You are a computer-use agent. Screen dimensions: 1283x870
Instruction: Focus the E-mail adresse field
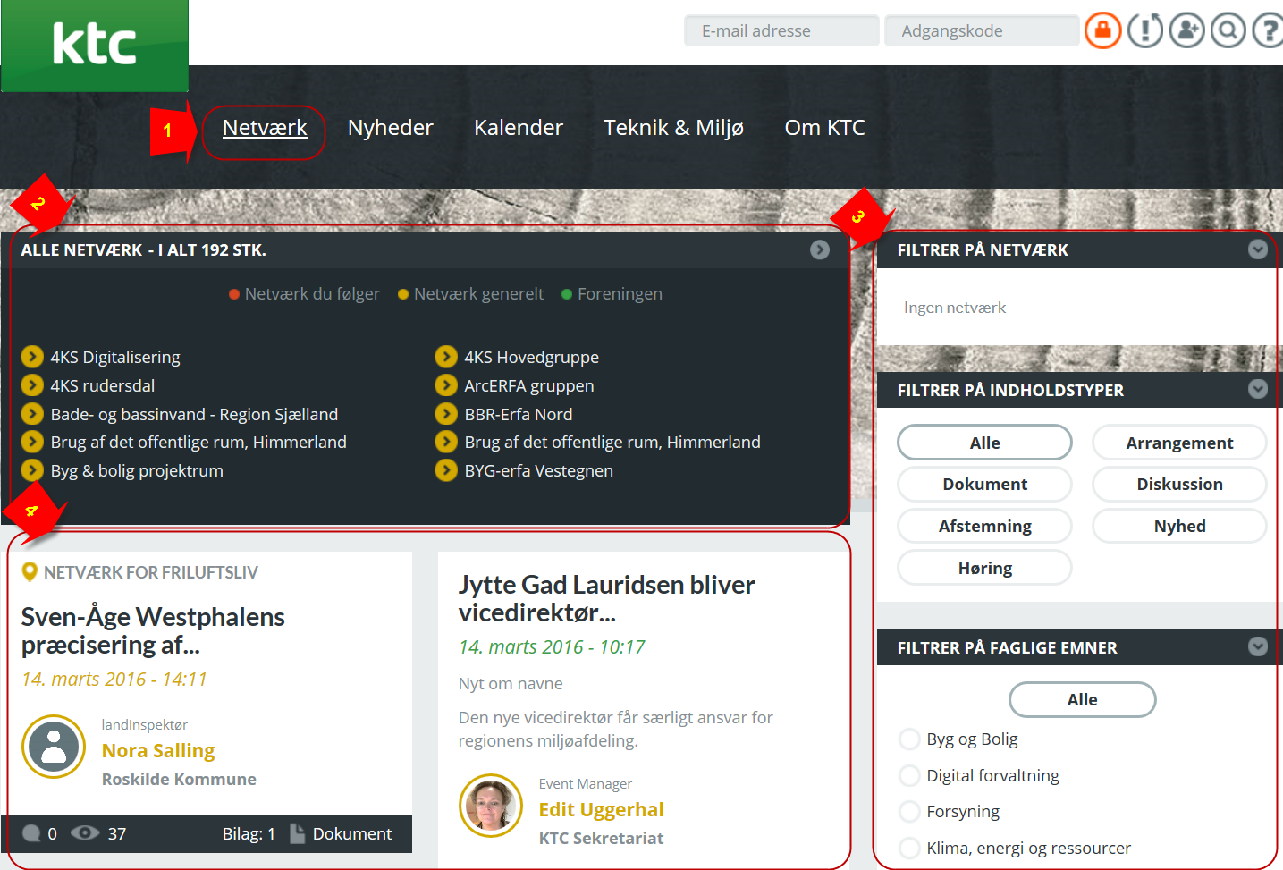click(781, 30)
